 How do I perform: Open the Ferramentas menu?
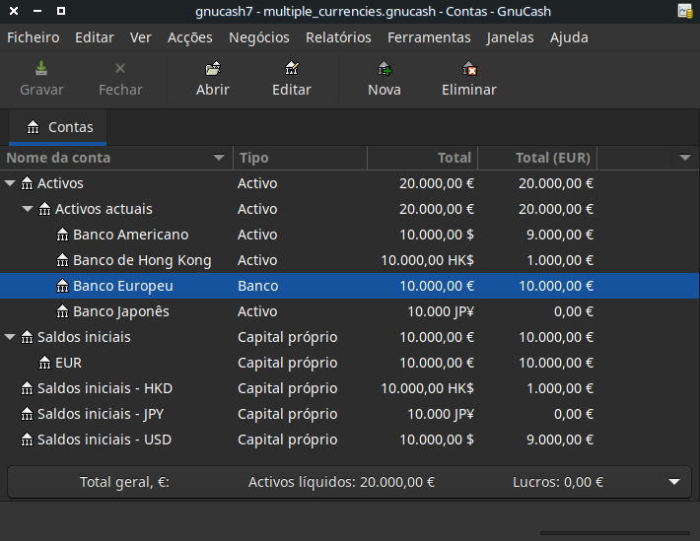tap(429, 37)
